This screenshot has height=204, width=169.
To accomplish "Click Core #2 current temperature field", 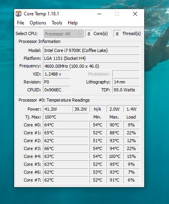I will point(66,141).
